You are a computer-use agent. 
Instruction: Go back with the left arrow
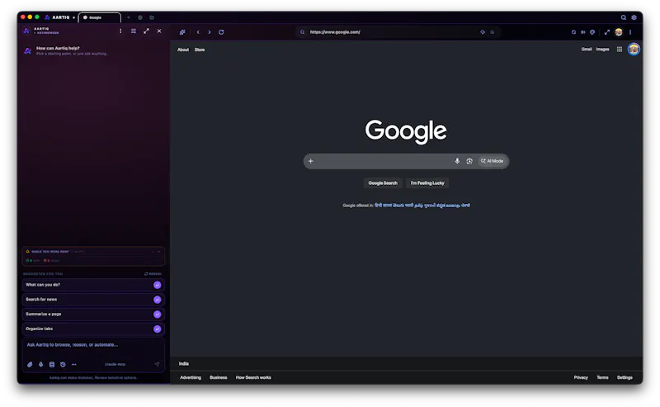(x=198, y=32)
